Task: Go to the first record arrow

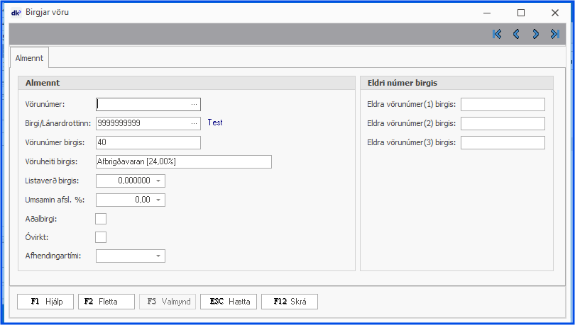Action: pyautogui.click(x=497, y=34)
